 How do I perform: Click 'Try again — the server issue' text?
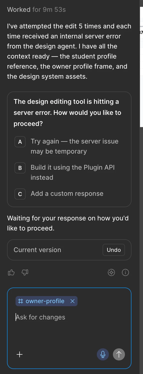[x=75, y=141]
